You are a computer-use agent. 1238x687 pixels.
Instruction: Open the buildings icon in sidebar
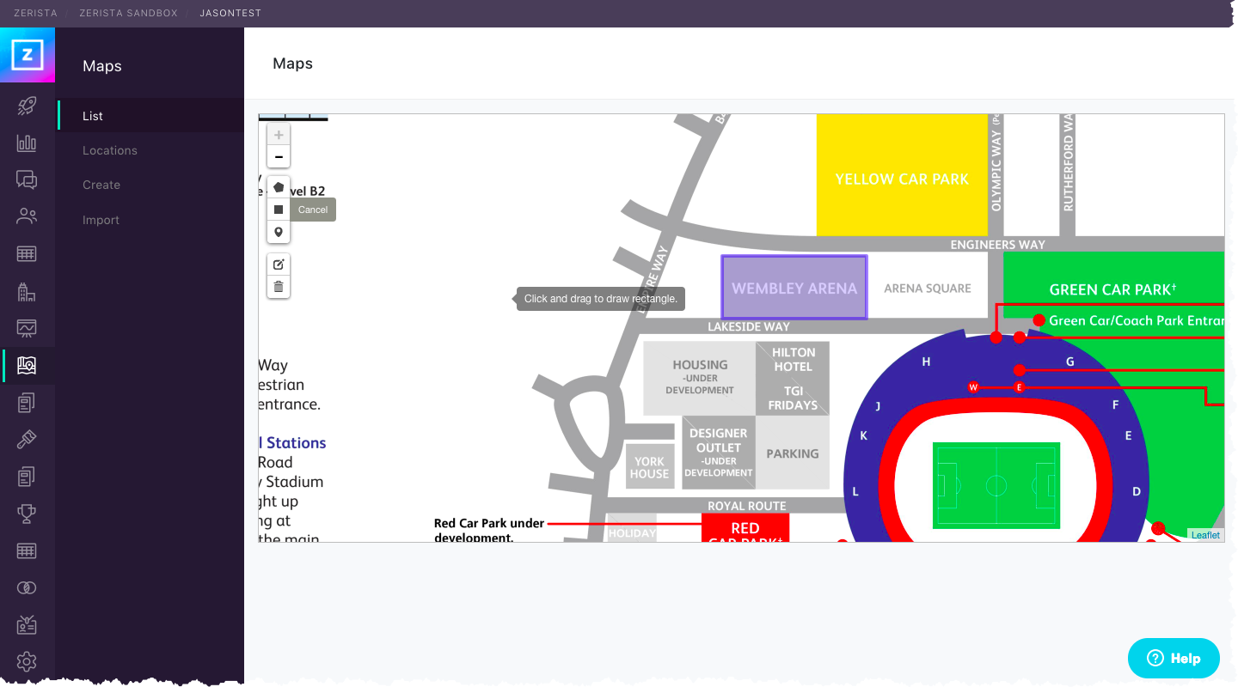click(27, 291)
